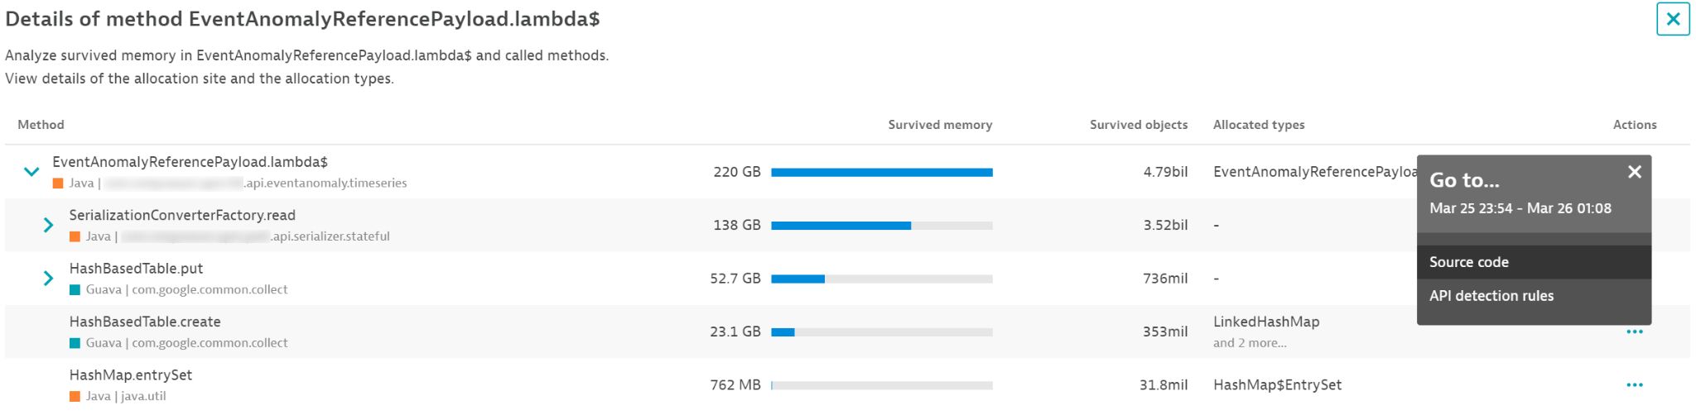Image resolution: width=1696 pixels, height=415 pixels.
Task: Open actions menu for HashMap.entrySet
Action: [1634, 384]
